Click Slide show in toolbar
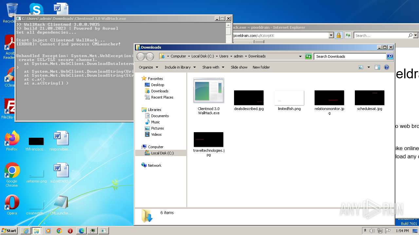 pos(239,67)
